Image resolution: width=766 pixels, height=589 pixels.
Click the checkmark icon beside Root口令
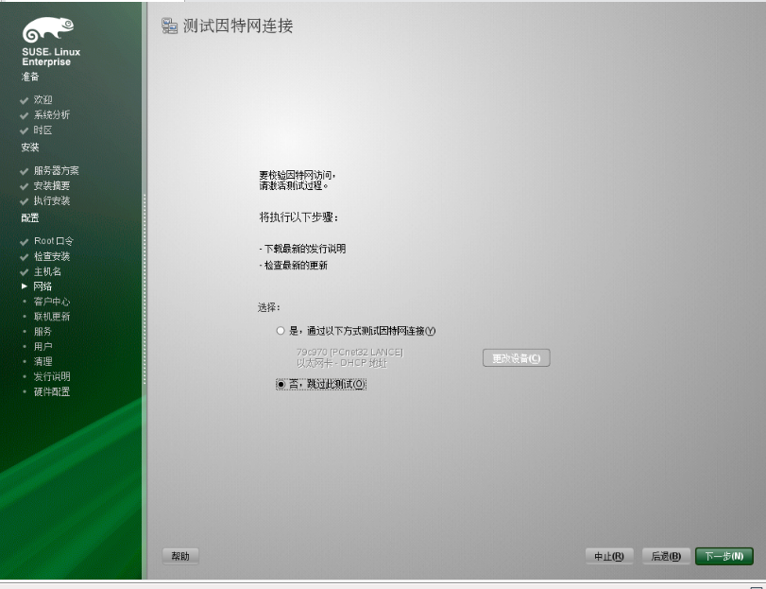tap(23, 241)
